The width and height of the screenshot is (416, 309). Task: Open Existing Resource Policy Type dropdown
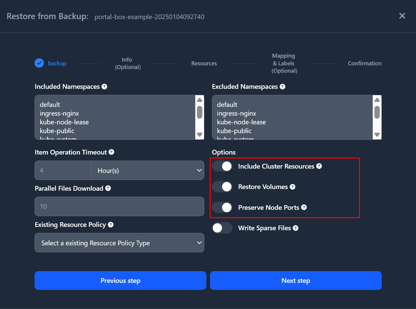click(119, 243)
